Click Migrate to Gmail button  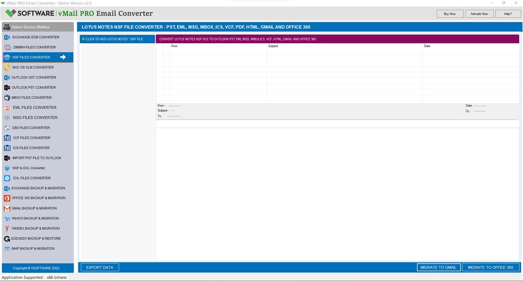(439, 267)
